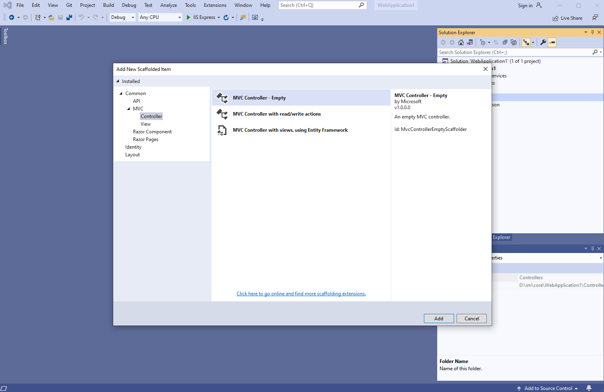Screen dimensions: 604x392
Task: Collapse the MVC tree node
Action: click(129, 109)
